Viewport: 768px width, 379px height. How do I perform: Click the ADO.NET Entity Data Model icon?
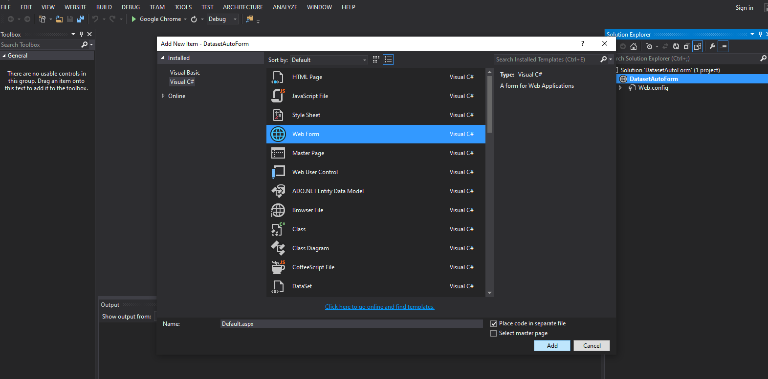click(278, 191)
